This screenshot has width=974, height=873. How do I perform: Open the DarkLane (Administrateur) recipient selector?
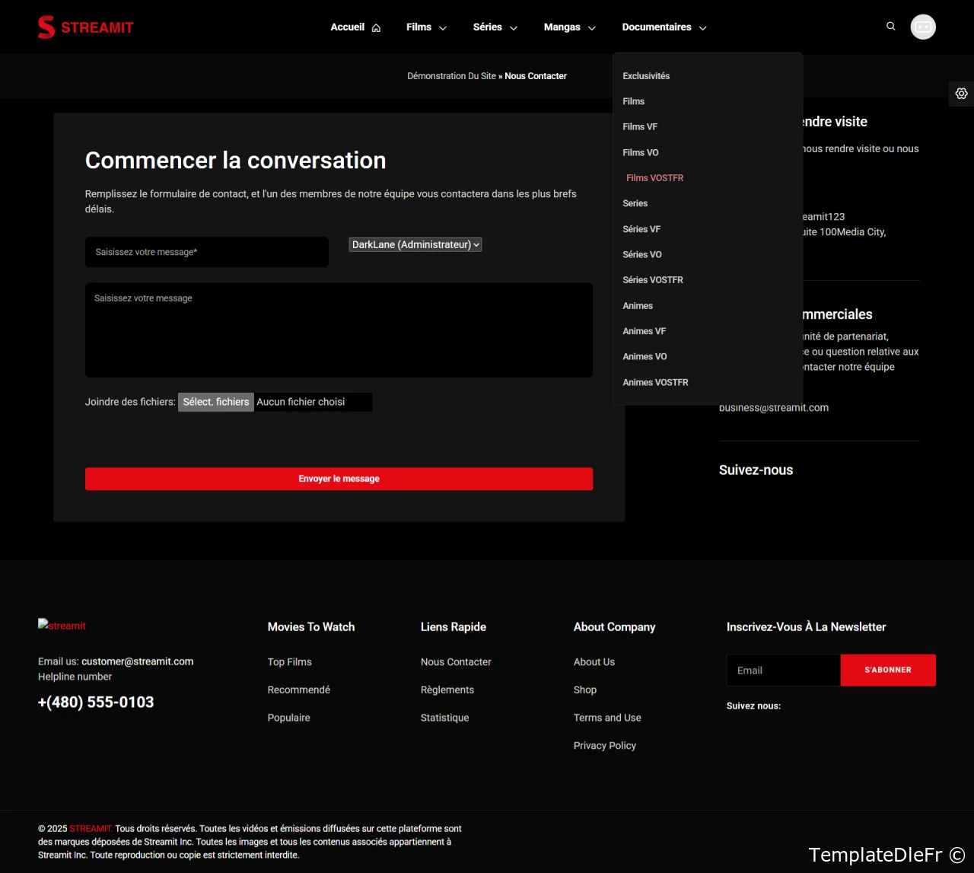click(x=415, y=245)
